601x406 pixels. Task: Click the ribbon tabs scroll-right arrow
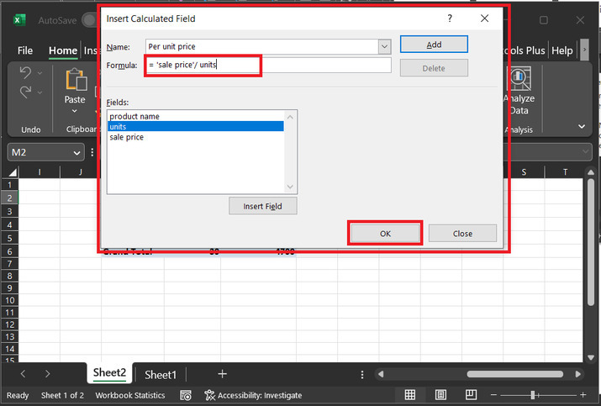coord(584,50)
